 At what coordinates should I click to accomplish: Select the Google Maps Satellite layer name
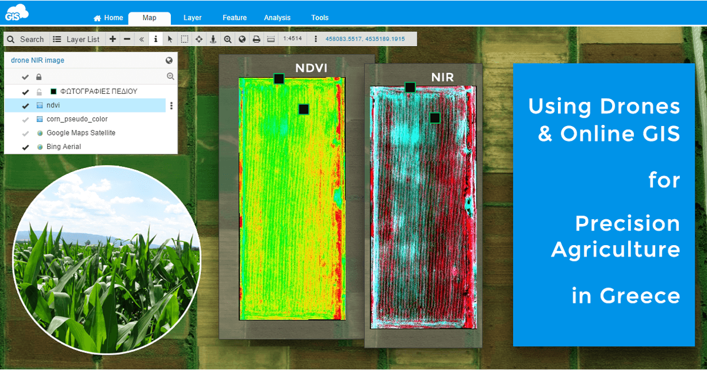pos(81,133)
